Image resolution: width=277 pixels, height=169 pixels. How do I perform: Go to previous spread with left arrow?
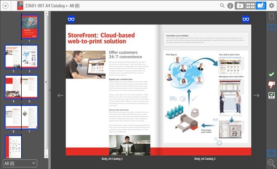point(60,96)
